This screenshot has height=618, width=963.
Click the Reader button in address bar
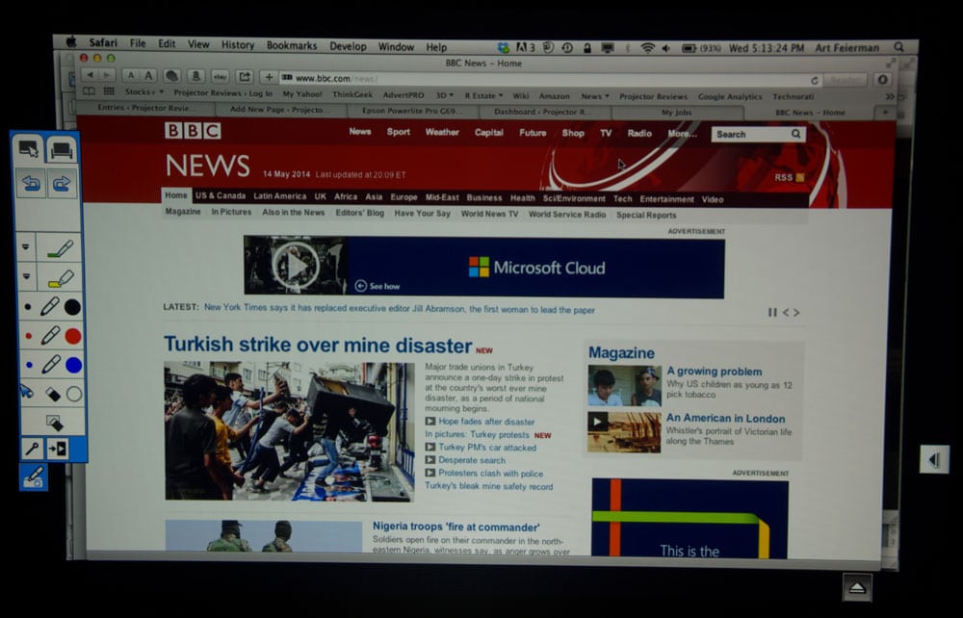coord(846,81)
